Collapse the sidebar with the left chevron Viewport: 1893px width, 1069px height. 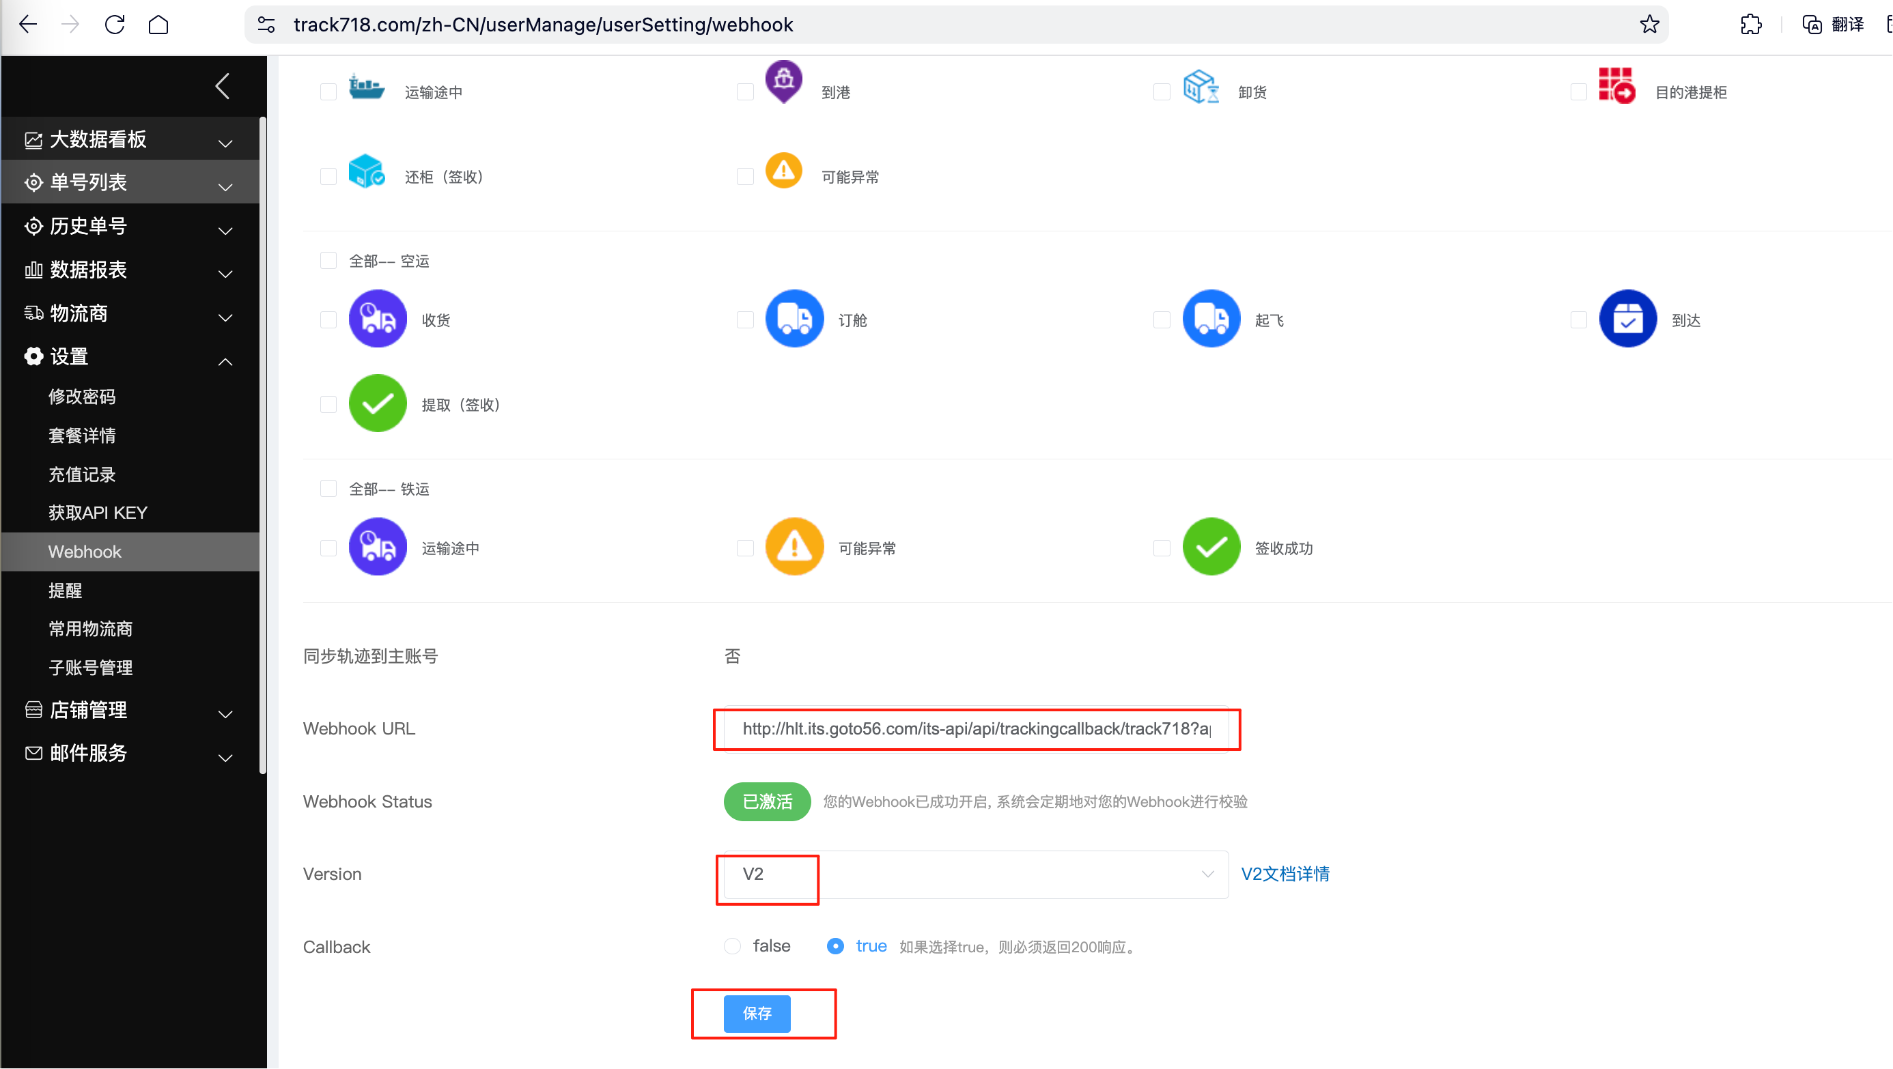[x=223, y=86]
